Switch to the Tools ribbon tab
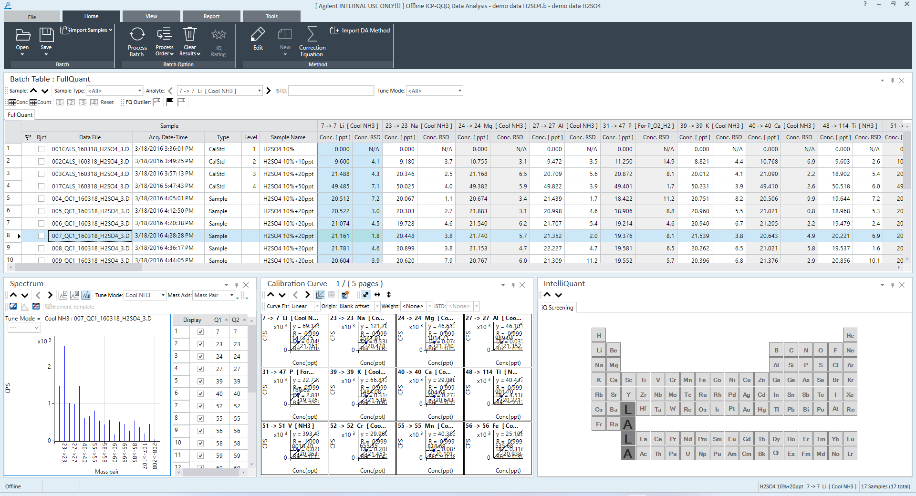The height and width of the screenshot is (496, 916). (x=271, y=16)
